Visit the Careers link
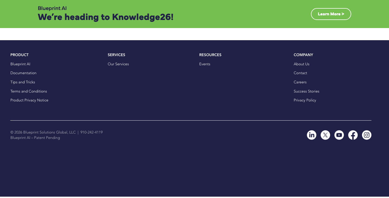 [x=300, y=82]
